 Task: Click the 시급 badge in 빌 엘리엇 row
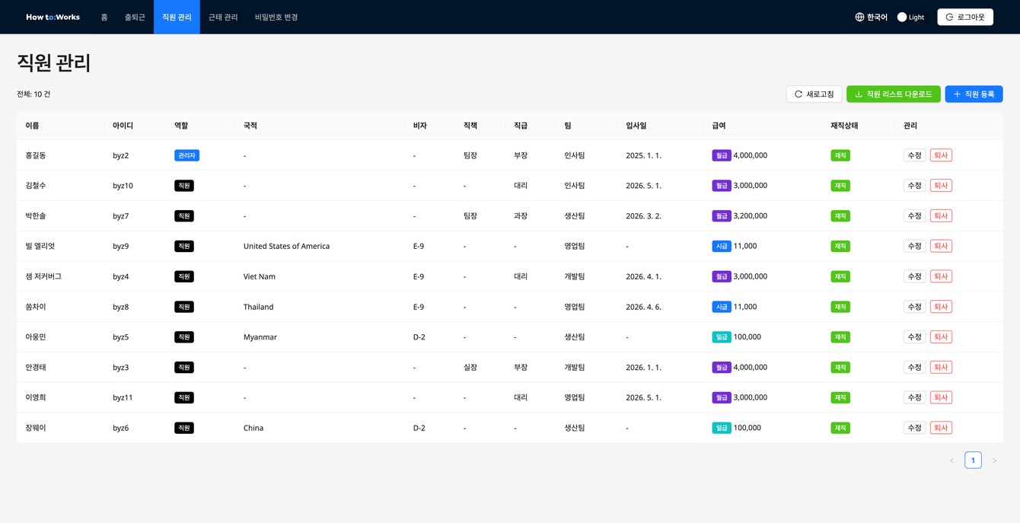click(721, 246)
